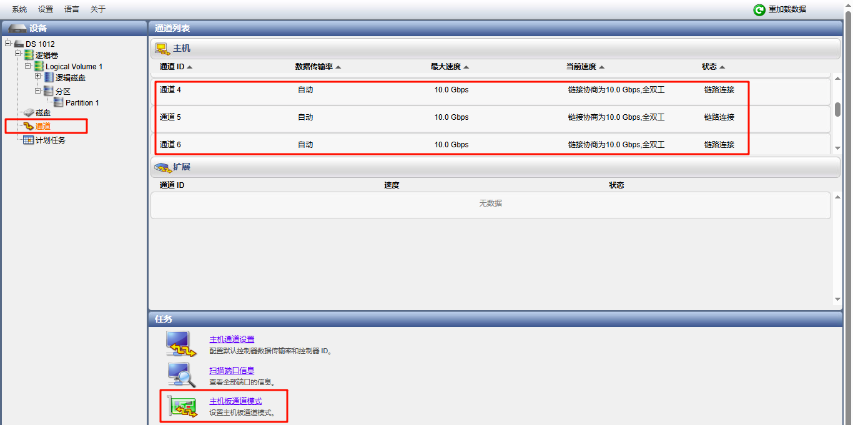Click the host channel list scrollbar thumb
The width and height of the screenshot is (853, 425).
click(837, 109)
